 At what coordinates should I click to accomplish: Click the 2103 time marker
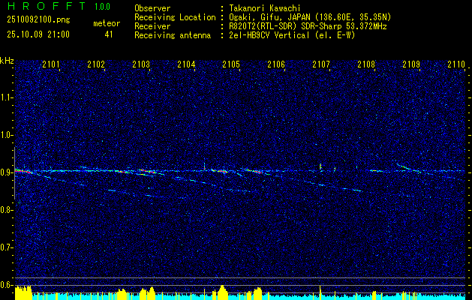[x=141, y=64]
